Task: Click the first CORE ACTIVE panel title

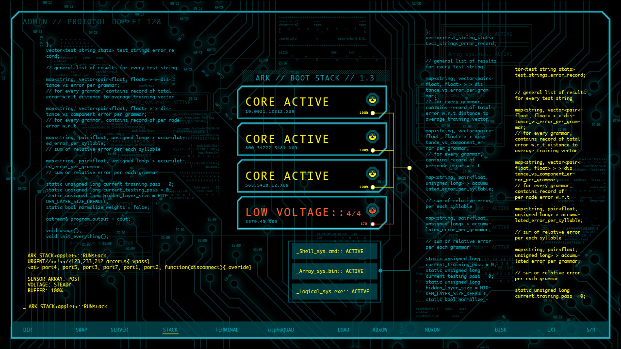Action: coord(287,102)
